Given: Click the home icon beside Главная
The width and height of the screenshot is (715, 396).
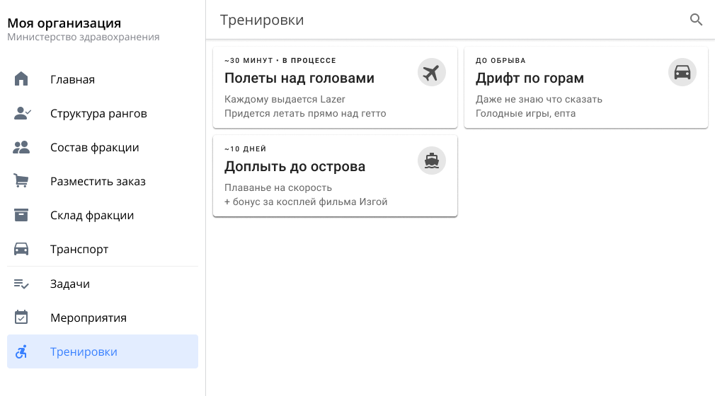Looking at the screenshot, I should [x=22, y=79].
